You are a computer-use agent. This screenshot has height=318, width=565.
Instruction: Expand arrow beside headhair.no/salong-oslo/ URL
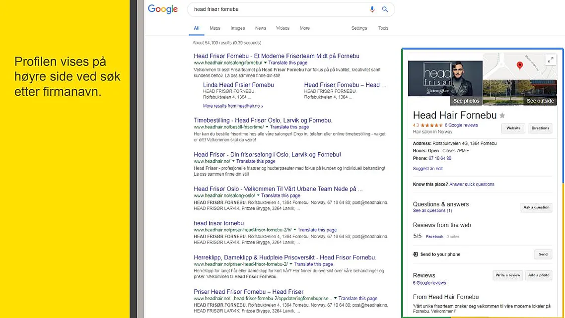(258, 195)
